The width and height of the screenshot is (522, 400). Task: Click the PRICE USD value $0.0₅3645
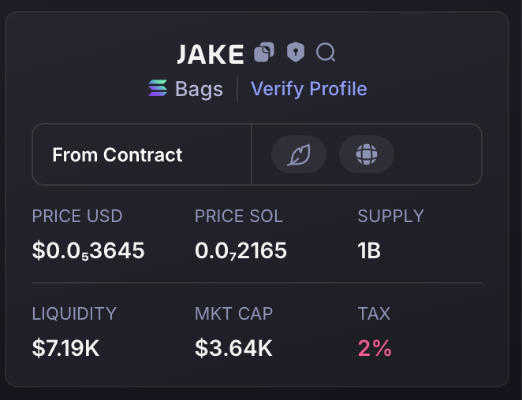88,250
